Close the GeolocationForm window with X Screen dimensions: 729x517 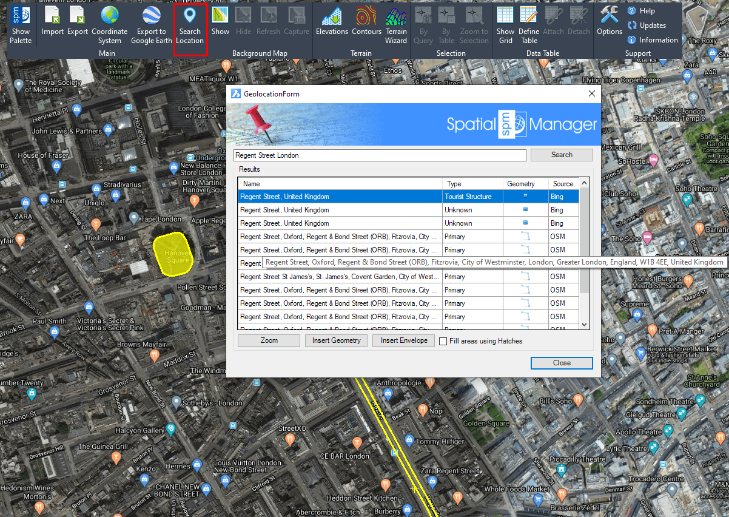click(592, 94)
